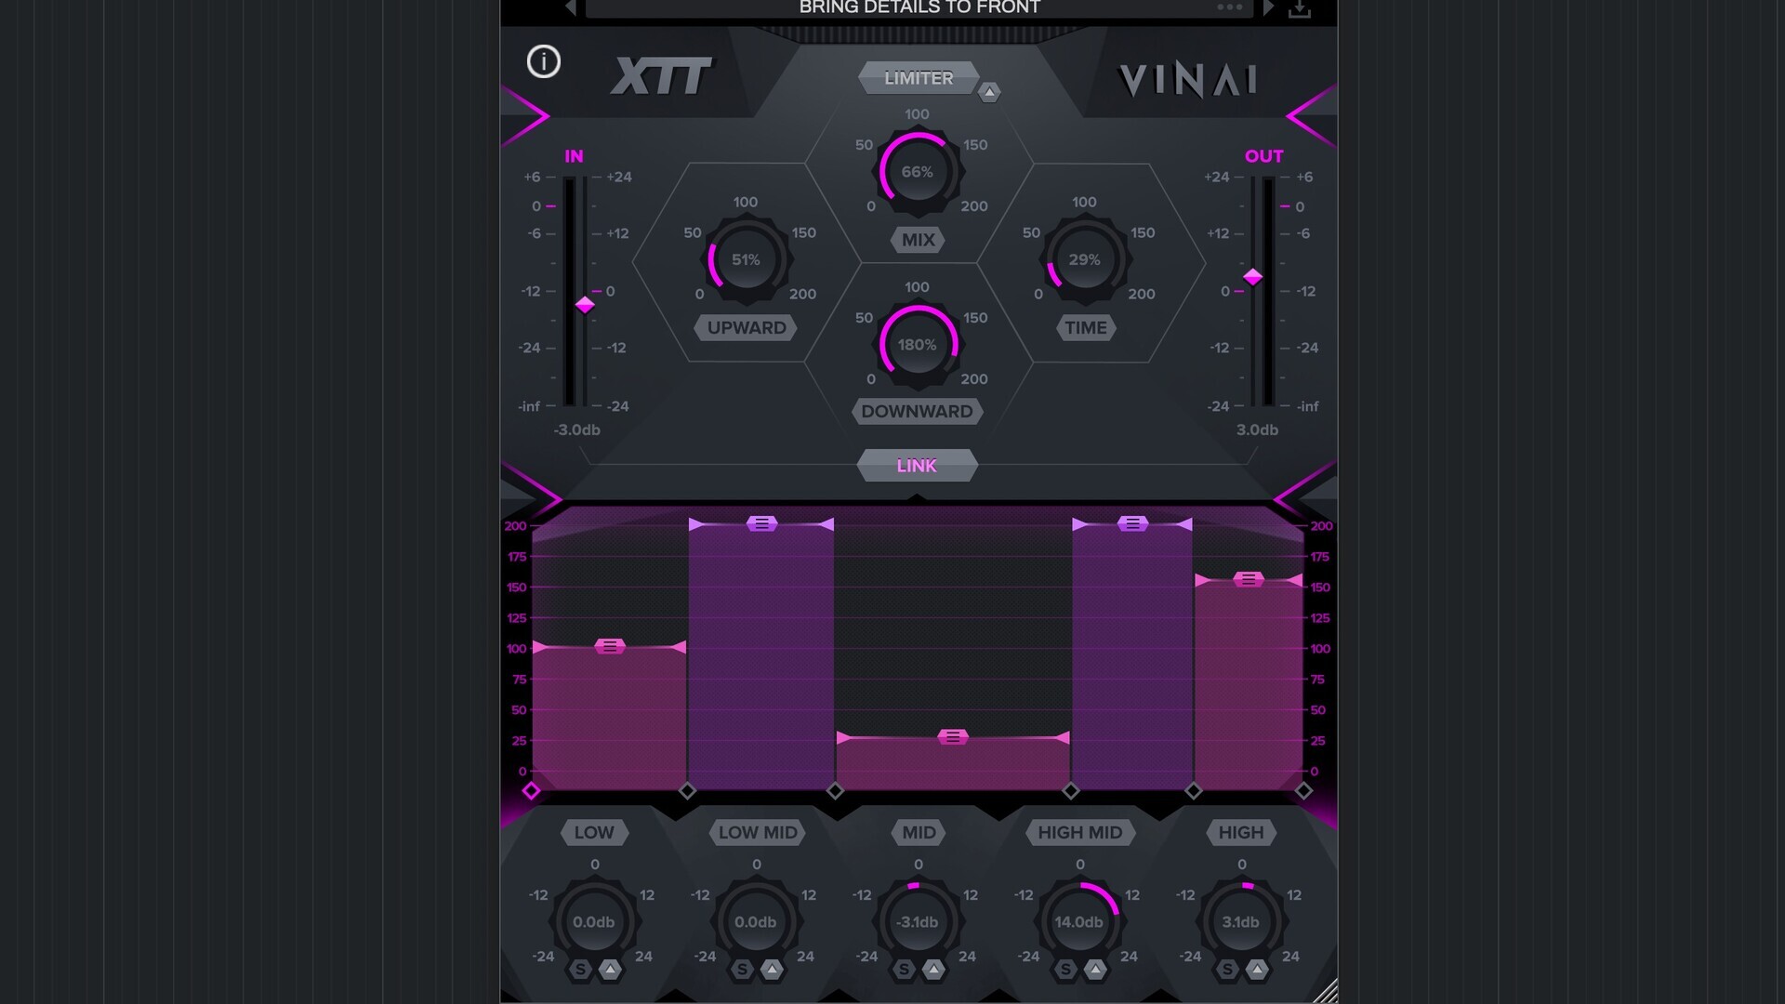Viewport: 1785px width, 1004px height.
Task: Toggle the LINK button
Action: (917, 466)
